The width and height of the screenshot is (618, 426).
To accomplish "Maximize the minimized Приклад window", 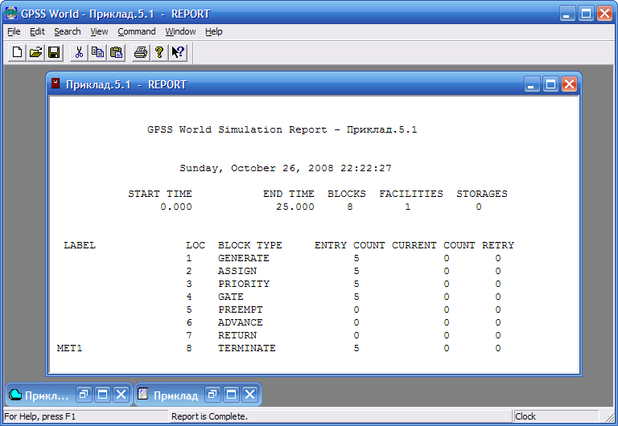I will click(x=232, y=394).
